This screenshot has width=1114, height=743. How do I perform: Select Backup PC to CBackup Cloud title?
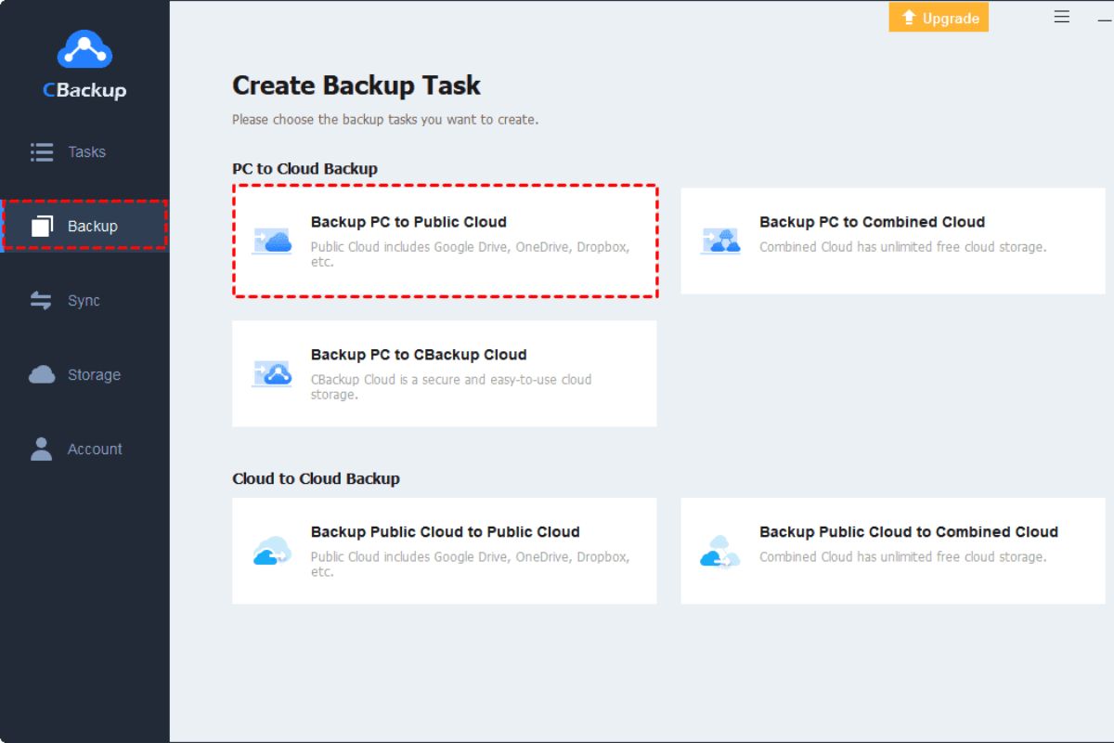pyautogui.click(x=419, y=355)
